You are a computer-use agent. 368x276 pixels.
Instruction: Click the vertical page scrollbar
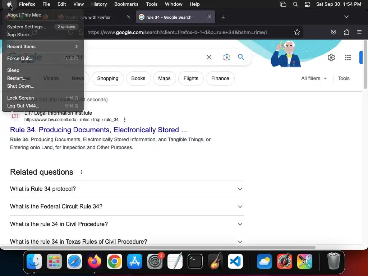click(365, 65)
